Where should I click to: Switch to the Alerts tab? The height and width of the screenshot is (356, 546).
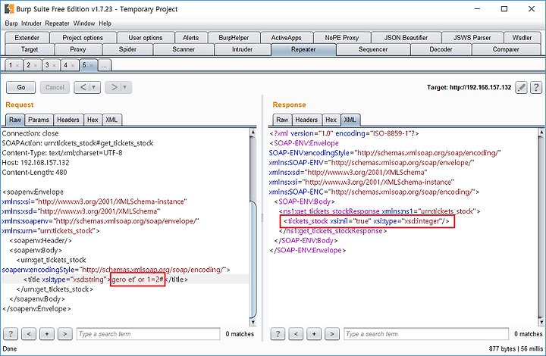click(191, 38)
